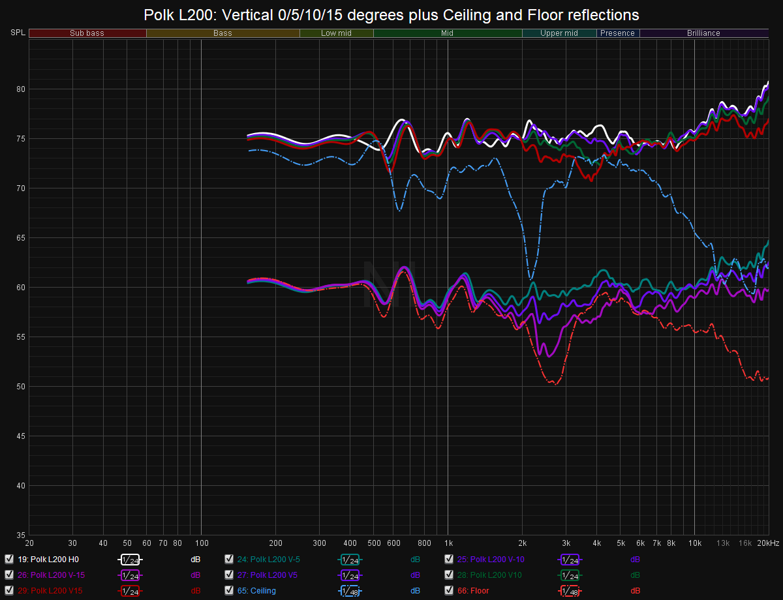This screenshot has width=783, height=600.
Task: Click the legend label 65: Ceiling
Action: point(256,590)
